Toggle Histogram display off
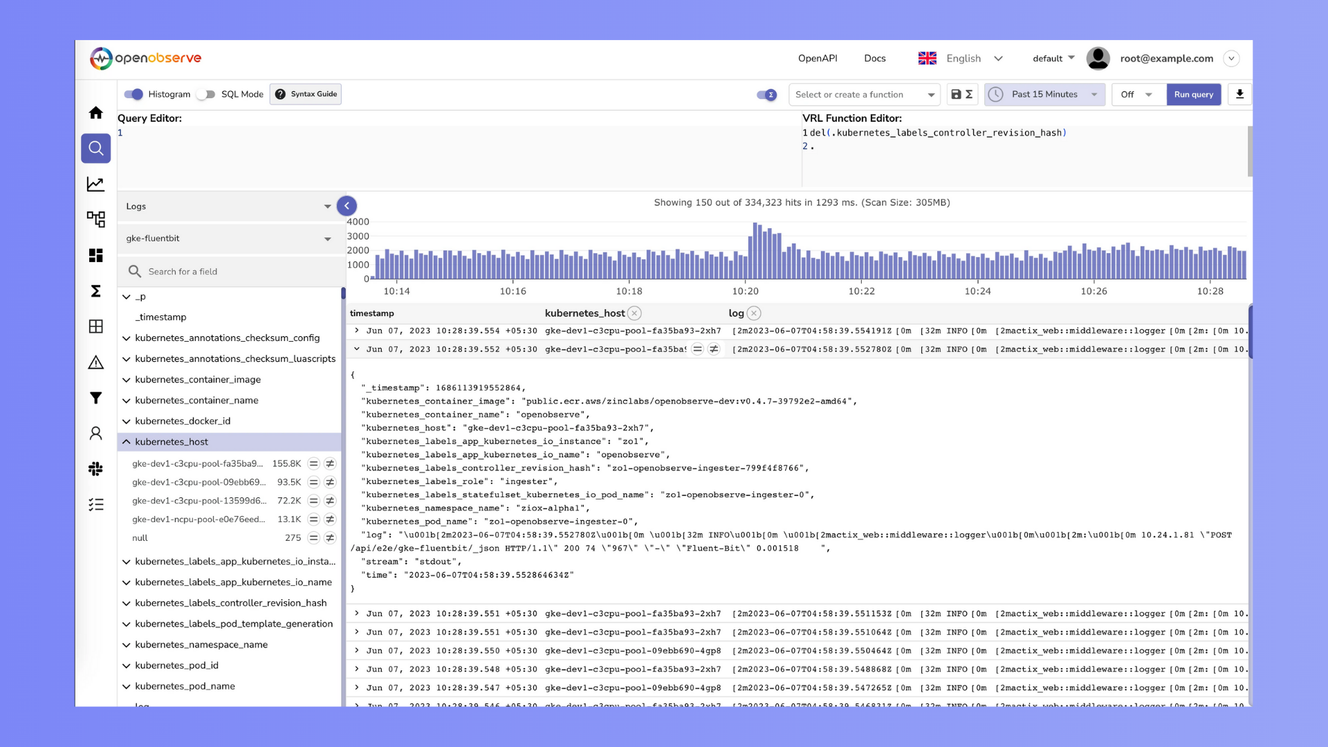The image size is (1328, 747). [x=134, y=94]
